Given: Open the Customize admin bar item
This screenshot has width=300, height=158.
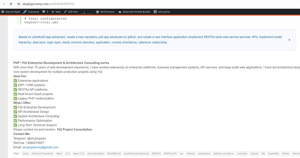Looking at the screenshot, I should [31, 12].
